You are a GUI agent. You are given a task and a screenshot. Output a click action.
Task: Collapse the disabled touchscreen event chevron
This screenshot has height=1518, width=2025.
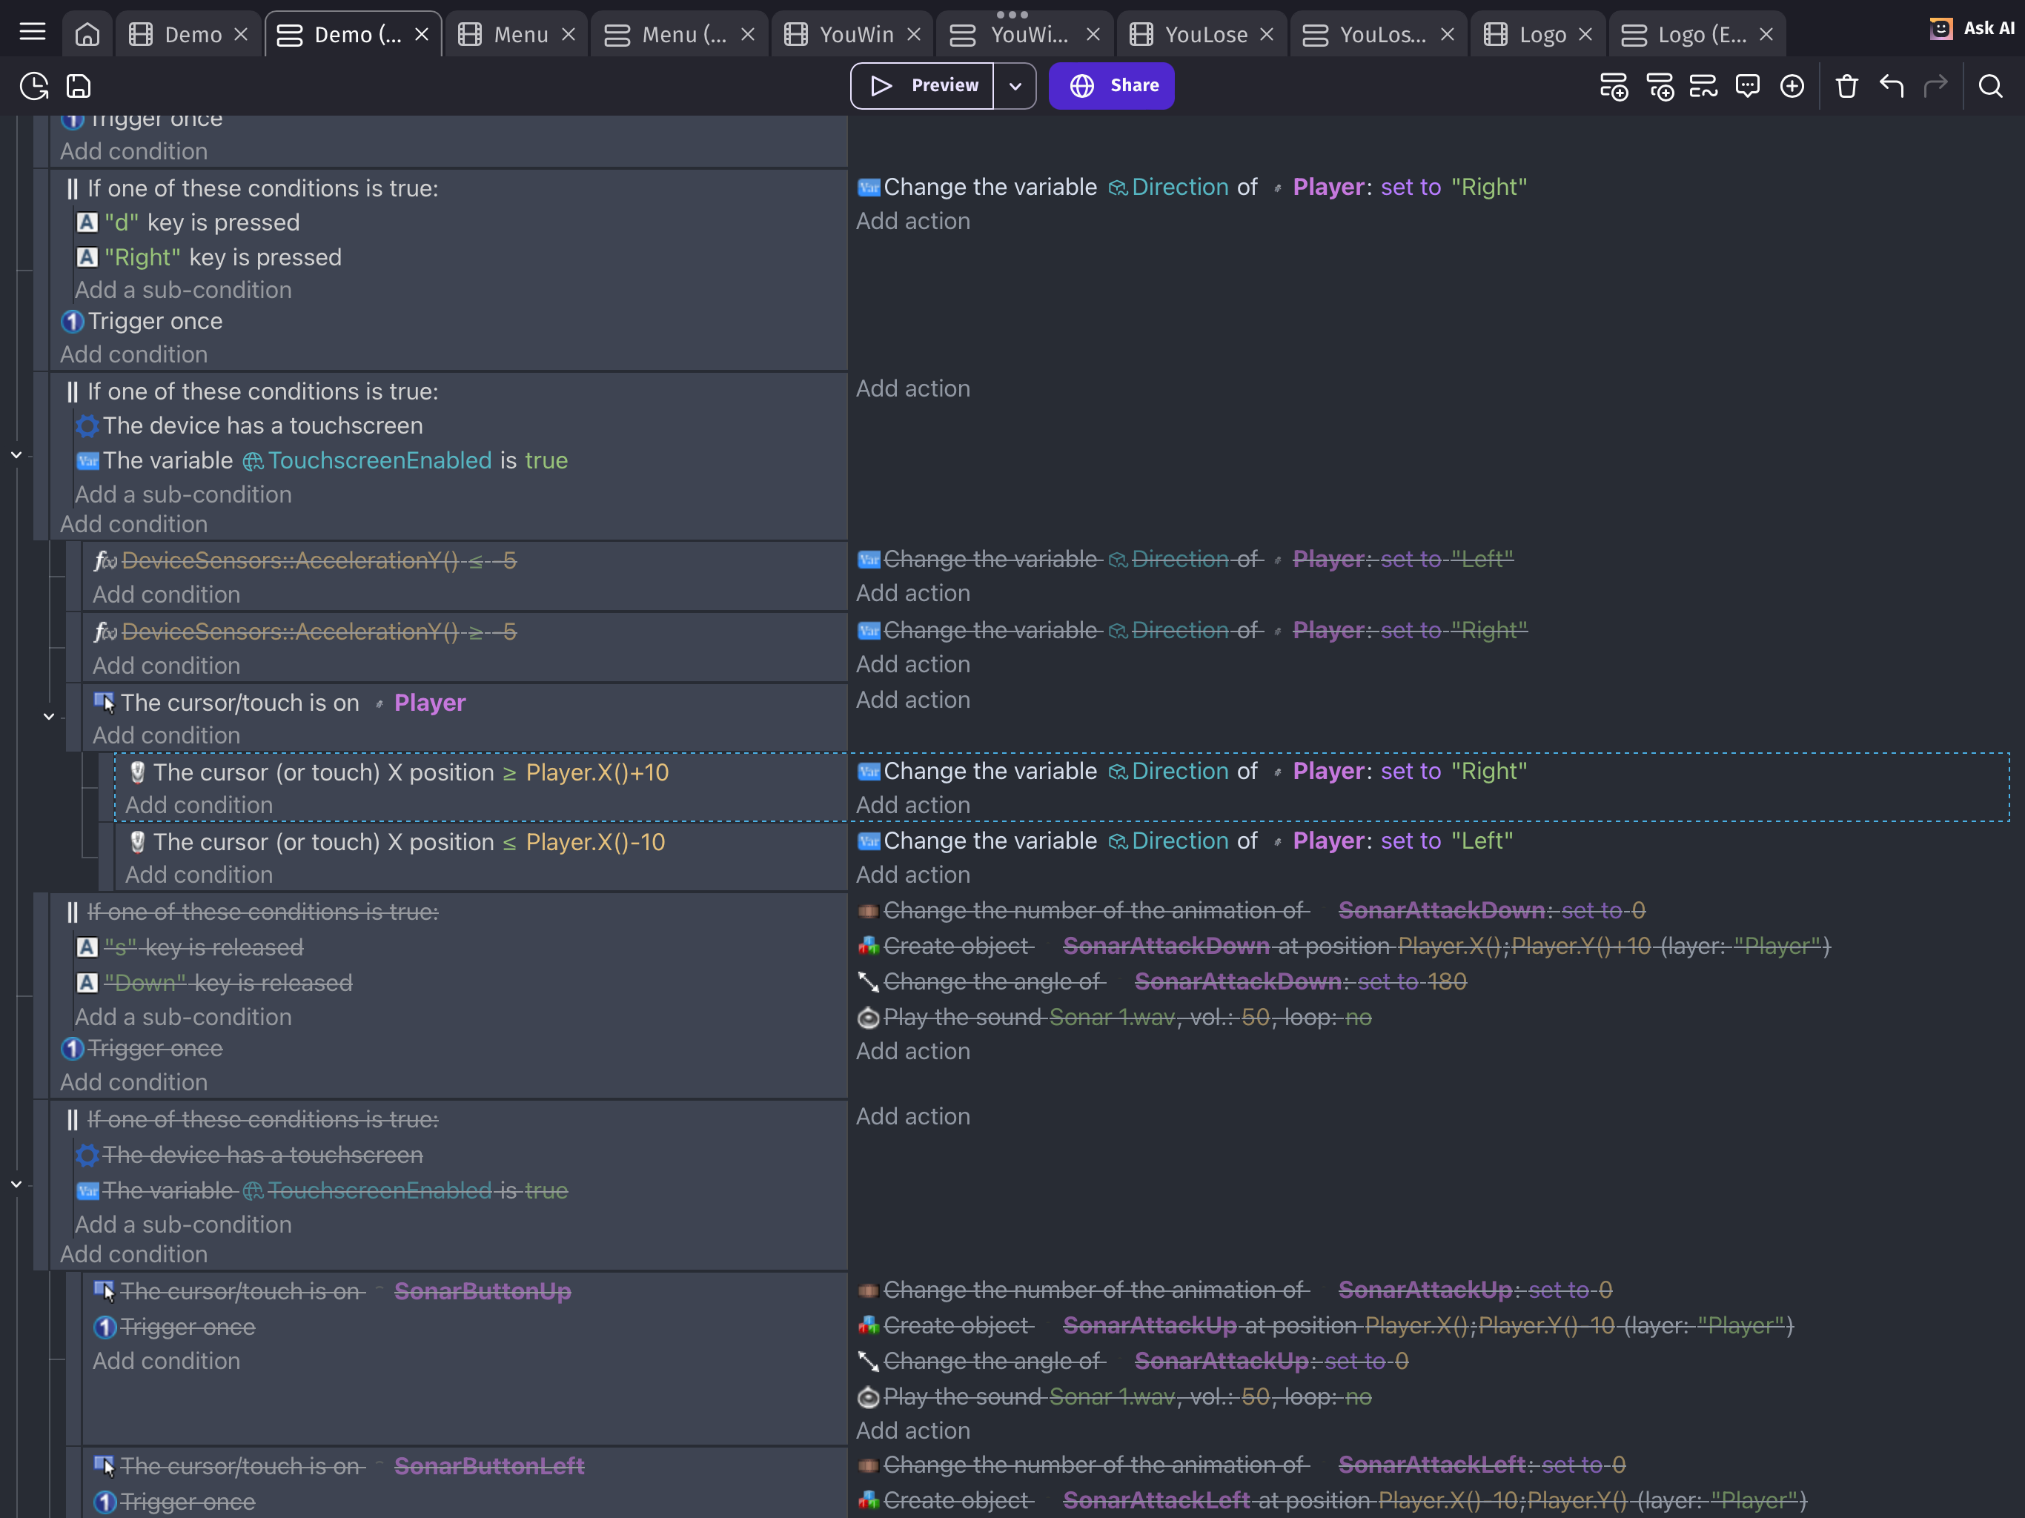pos(16,1184)
